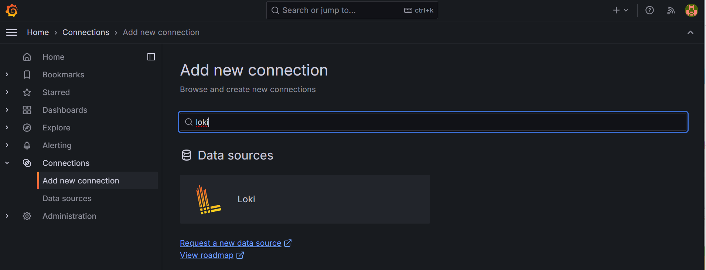The height and width of the screenshot is (270, 706).
Task: Click Explore label in sidebar
Action: coord(56,127)
